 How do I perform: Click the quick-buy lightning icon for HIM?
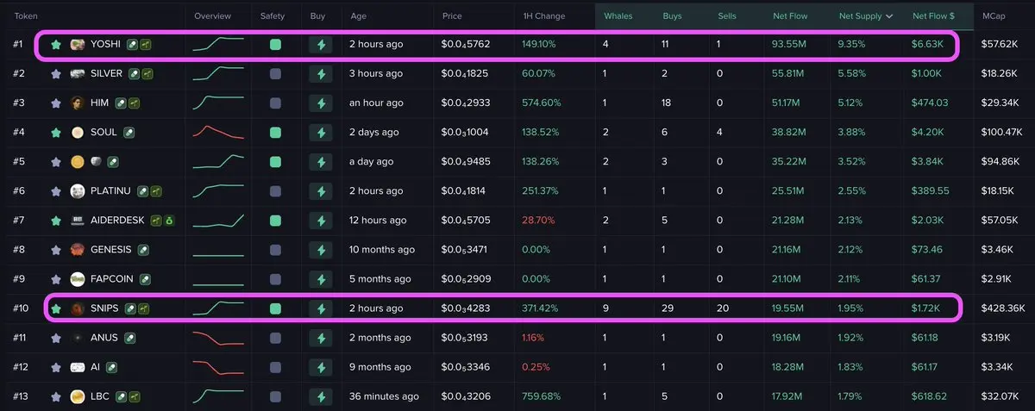coord(322,103)
